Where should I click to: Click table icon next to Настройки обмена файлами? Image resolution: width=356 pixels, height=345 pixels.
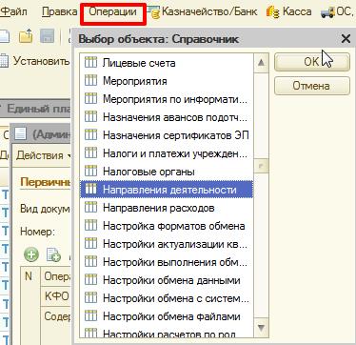pos(90,315)
